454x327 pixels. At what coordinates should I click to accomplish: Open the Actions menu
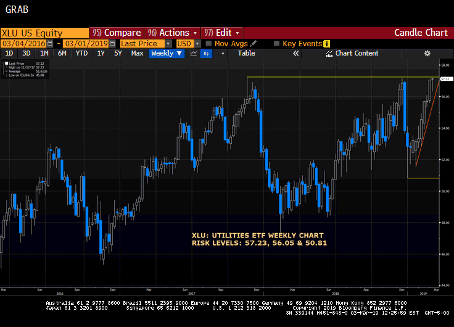click(x=172, y=33)
